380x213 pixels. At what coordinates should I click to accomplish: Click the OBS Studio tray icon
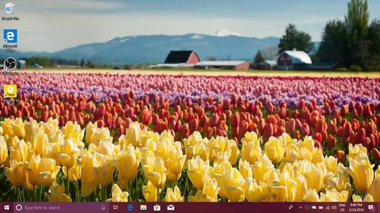[308, 208]
